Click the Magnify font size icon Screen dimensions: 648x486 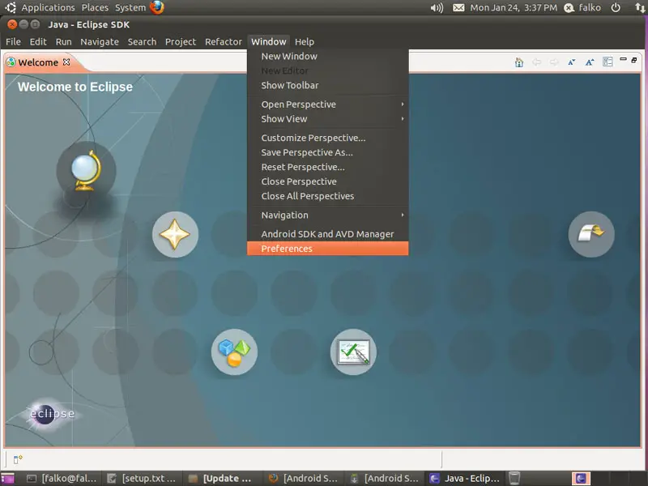(590, 62)
